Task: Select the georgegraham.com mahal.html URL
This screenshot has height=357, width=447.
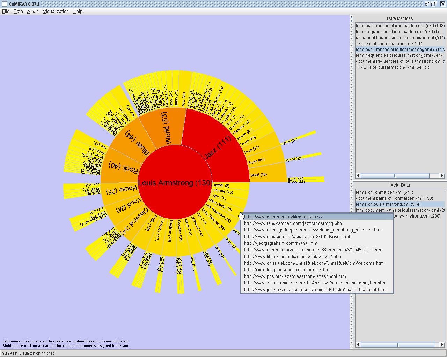Action: click(x=317, y=243)
